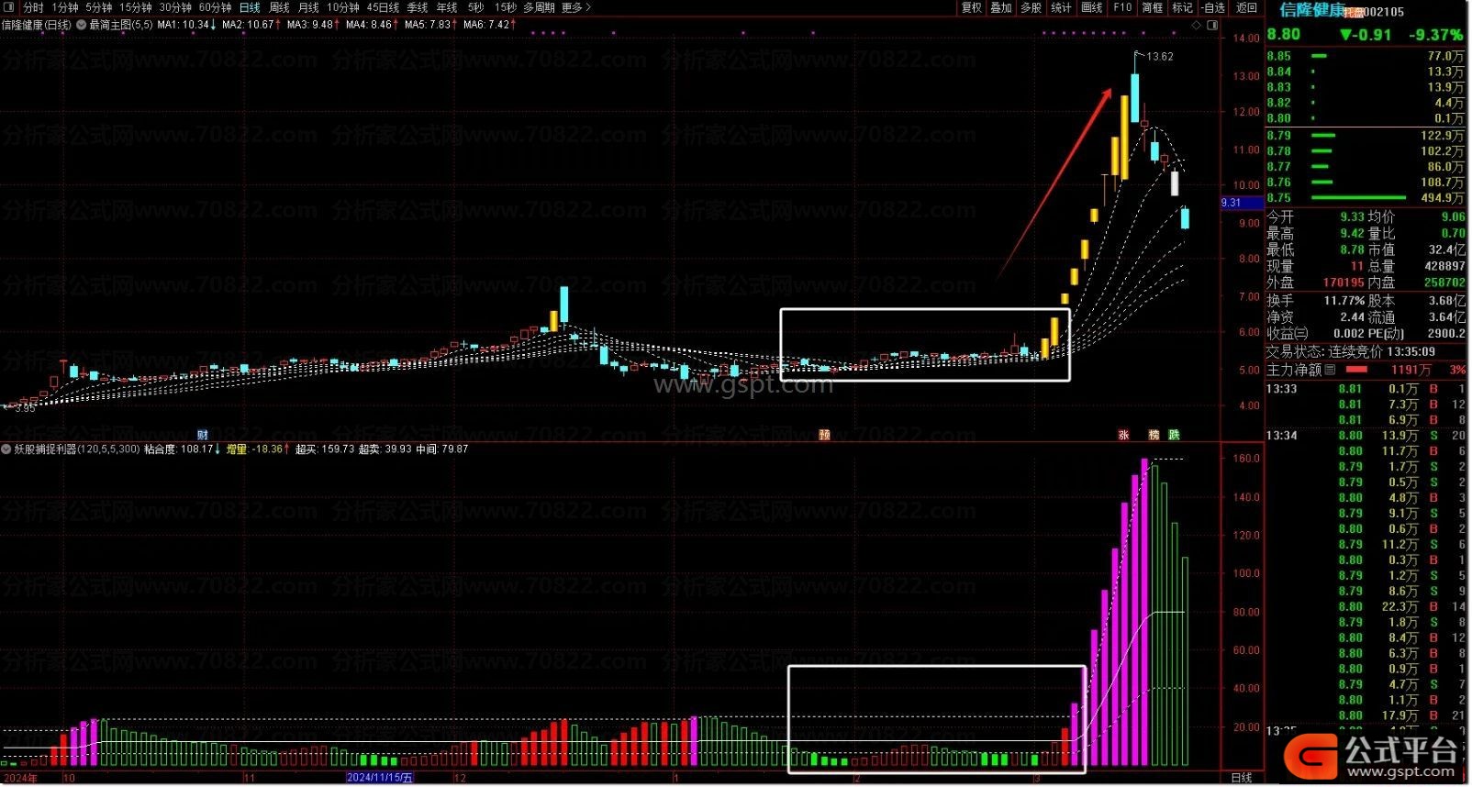
Task: Open the 多周期 multi-period view
Action: tap(539, 7)
